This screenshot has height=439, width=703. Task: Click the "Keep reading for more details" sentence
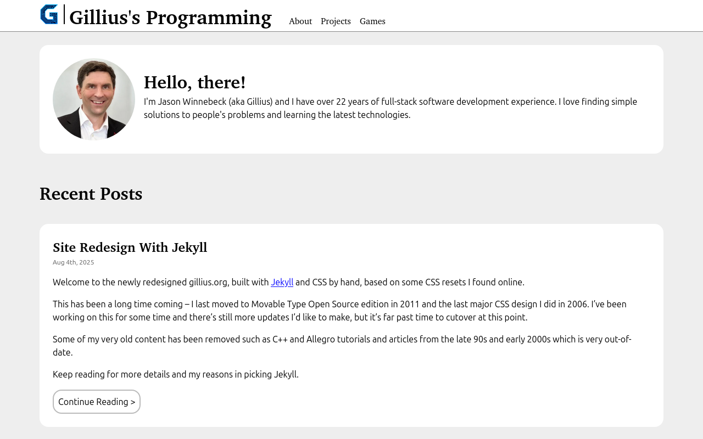point(176,374)
